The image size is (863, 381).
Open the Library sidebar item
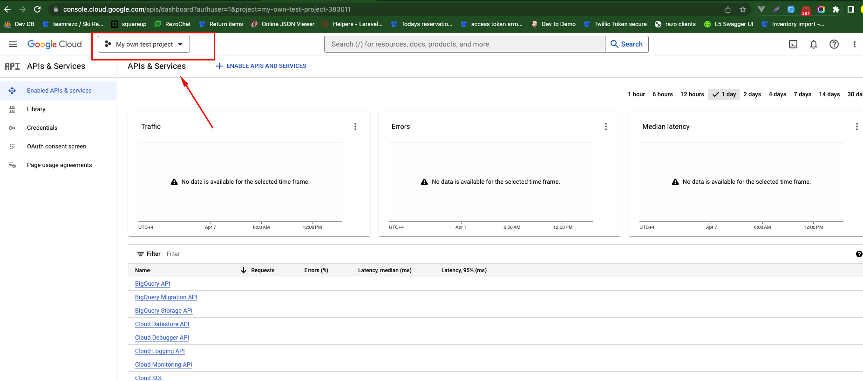point(58,109)
